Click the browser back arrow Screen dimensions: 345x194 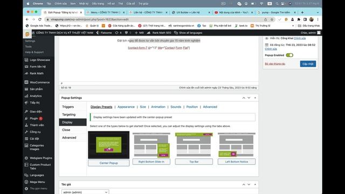pos(27,19)
